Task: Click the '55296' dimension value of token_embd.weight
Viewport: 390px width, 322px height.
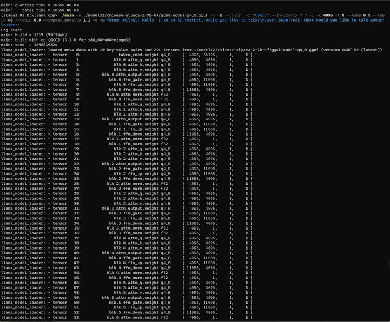Action: [210, 55]
